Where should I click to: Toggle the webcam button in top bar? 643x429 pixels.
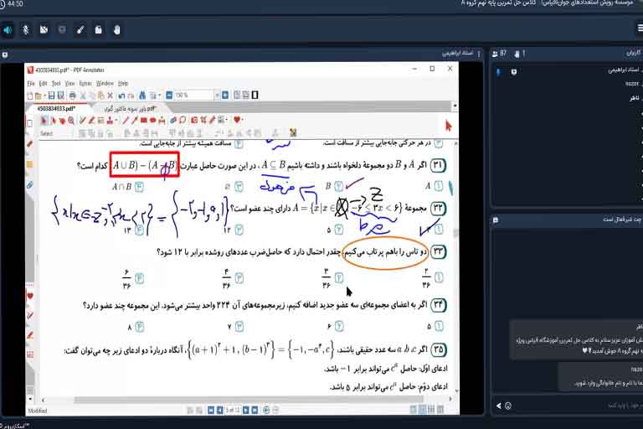[44, 30]
